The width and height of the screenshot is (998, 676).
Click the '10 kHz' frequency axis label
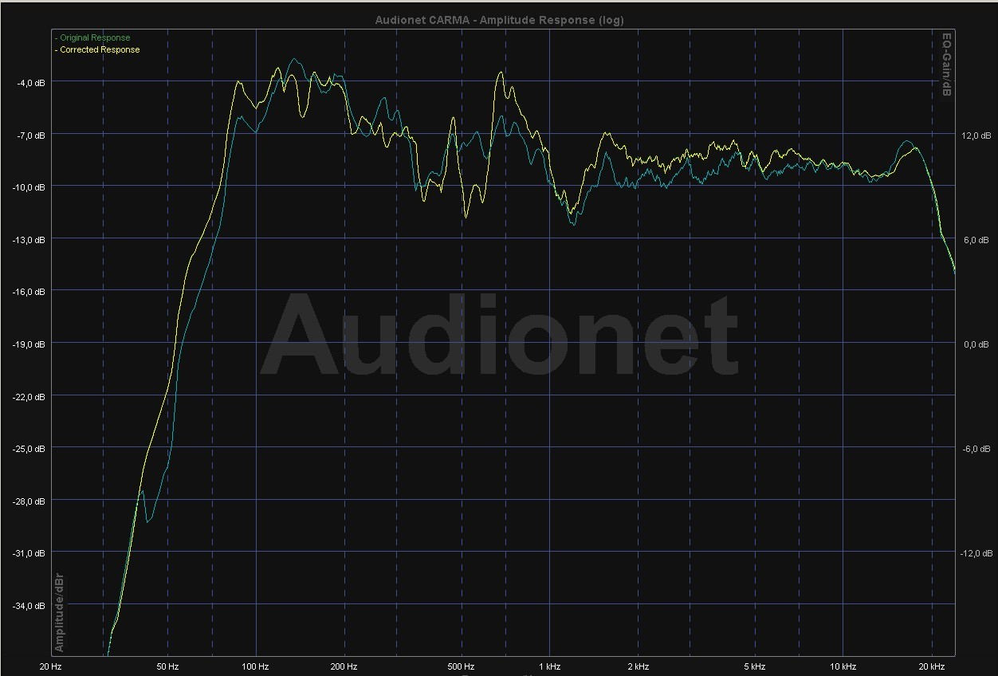click(843, 666)
